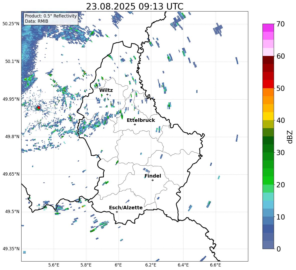Click the 50.25°N latitude label
Screen dimensions: 296x270
coord(11,24)
